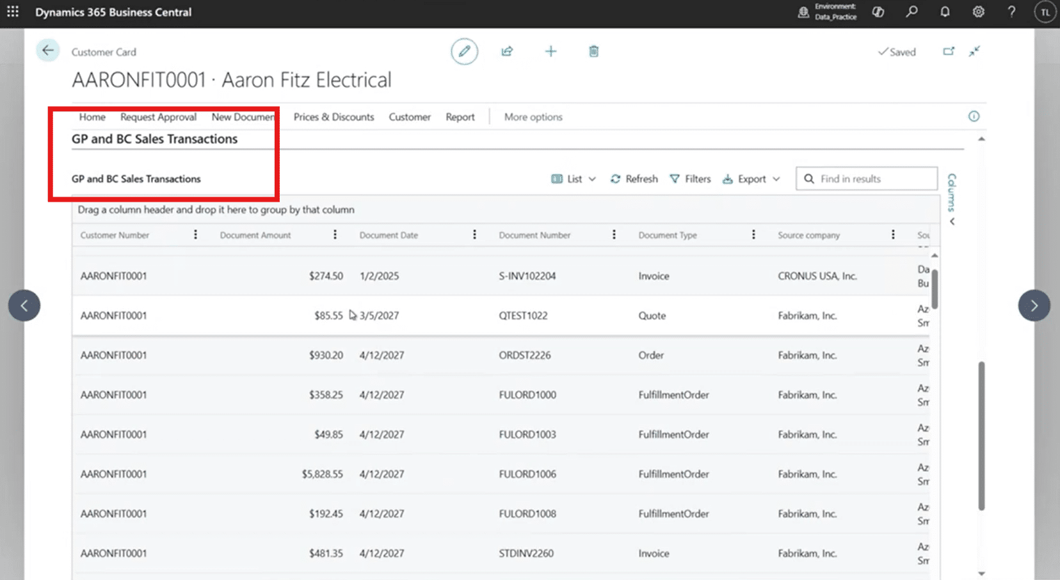Open the notifications bell
Screen dimensions: 1060x580
coord(945,12)
